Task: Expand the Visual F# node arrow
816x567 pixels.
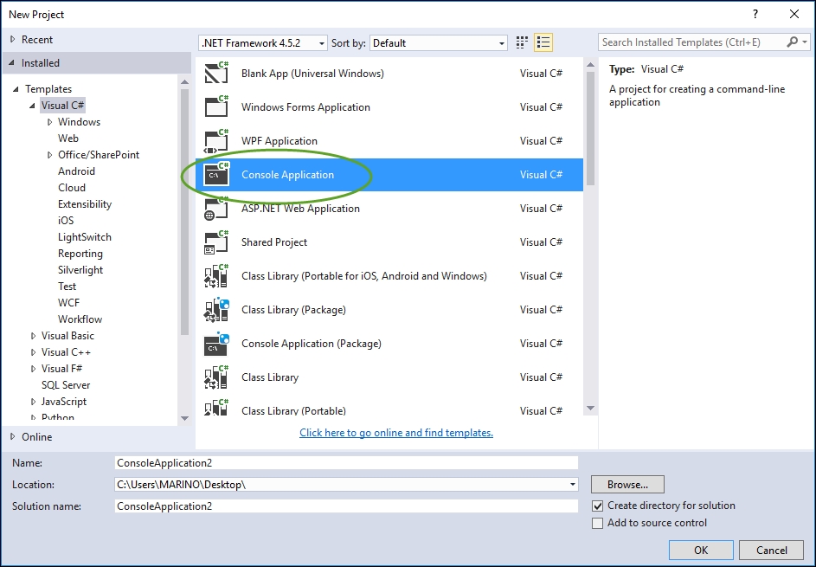Action: point(33,369)
